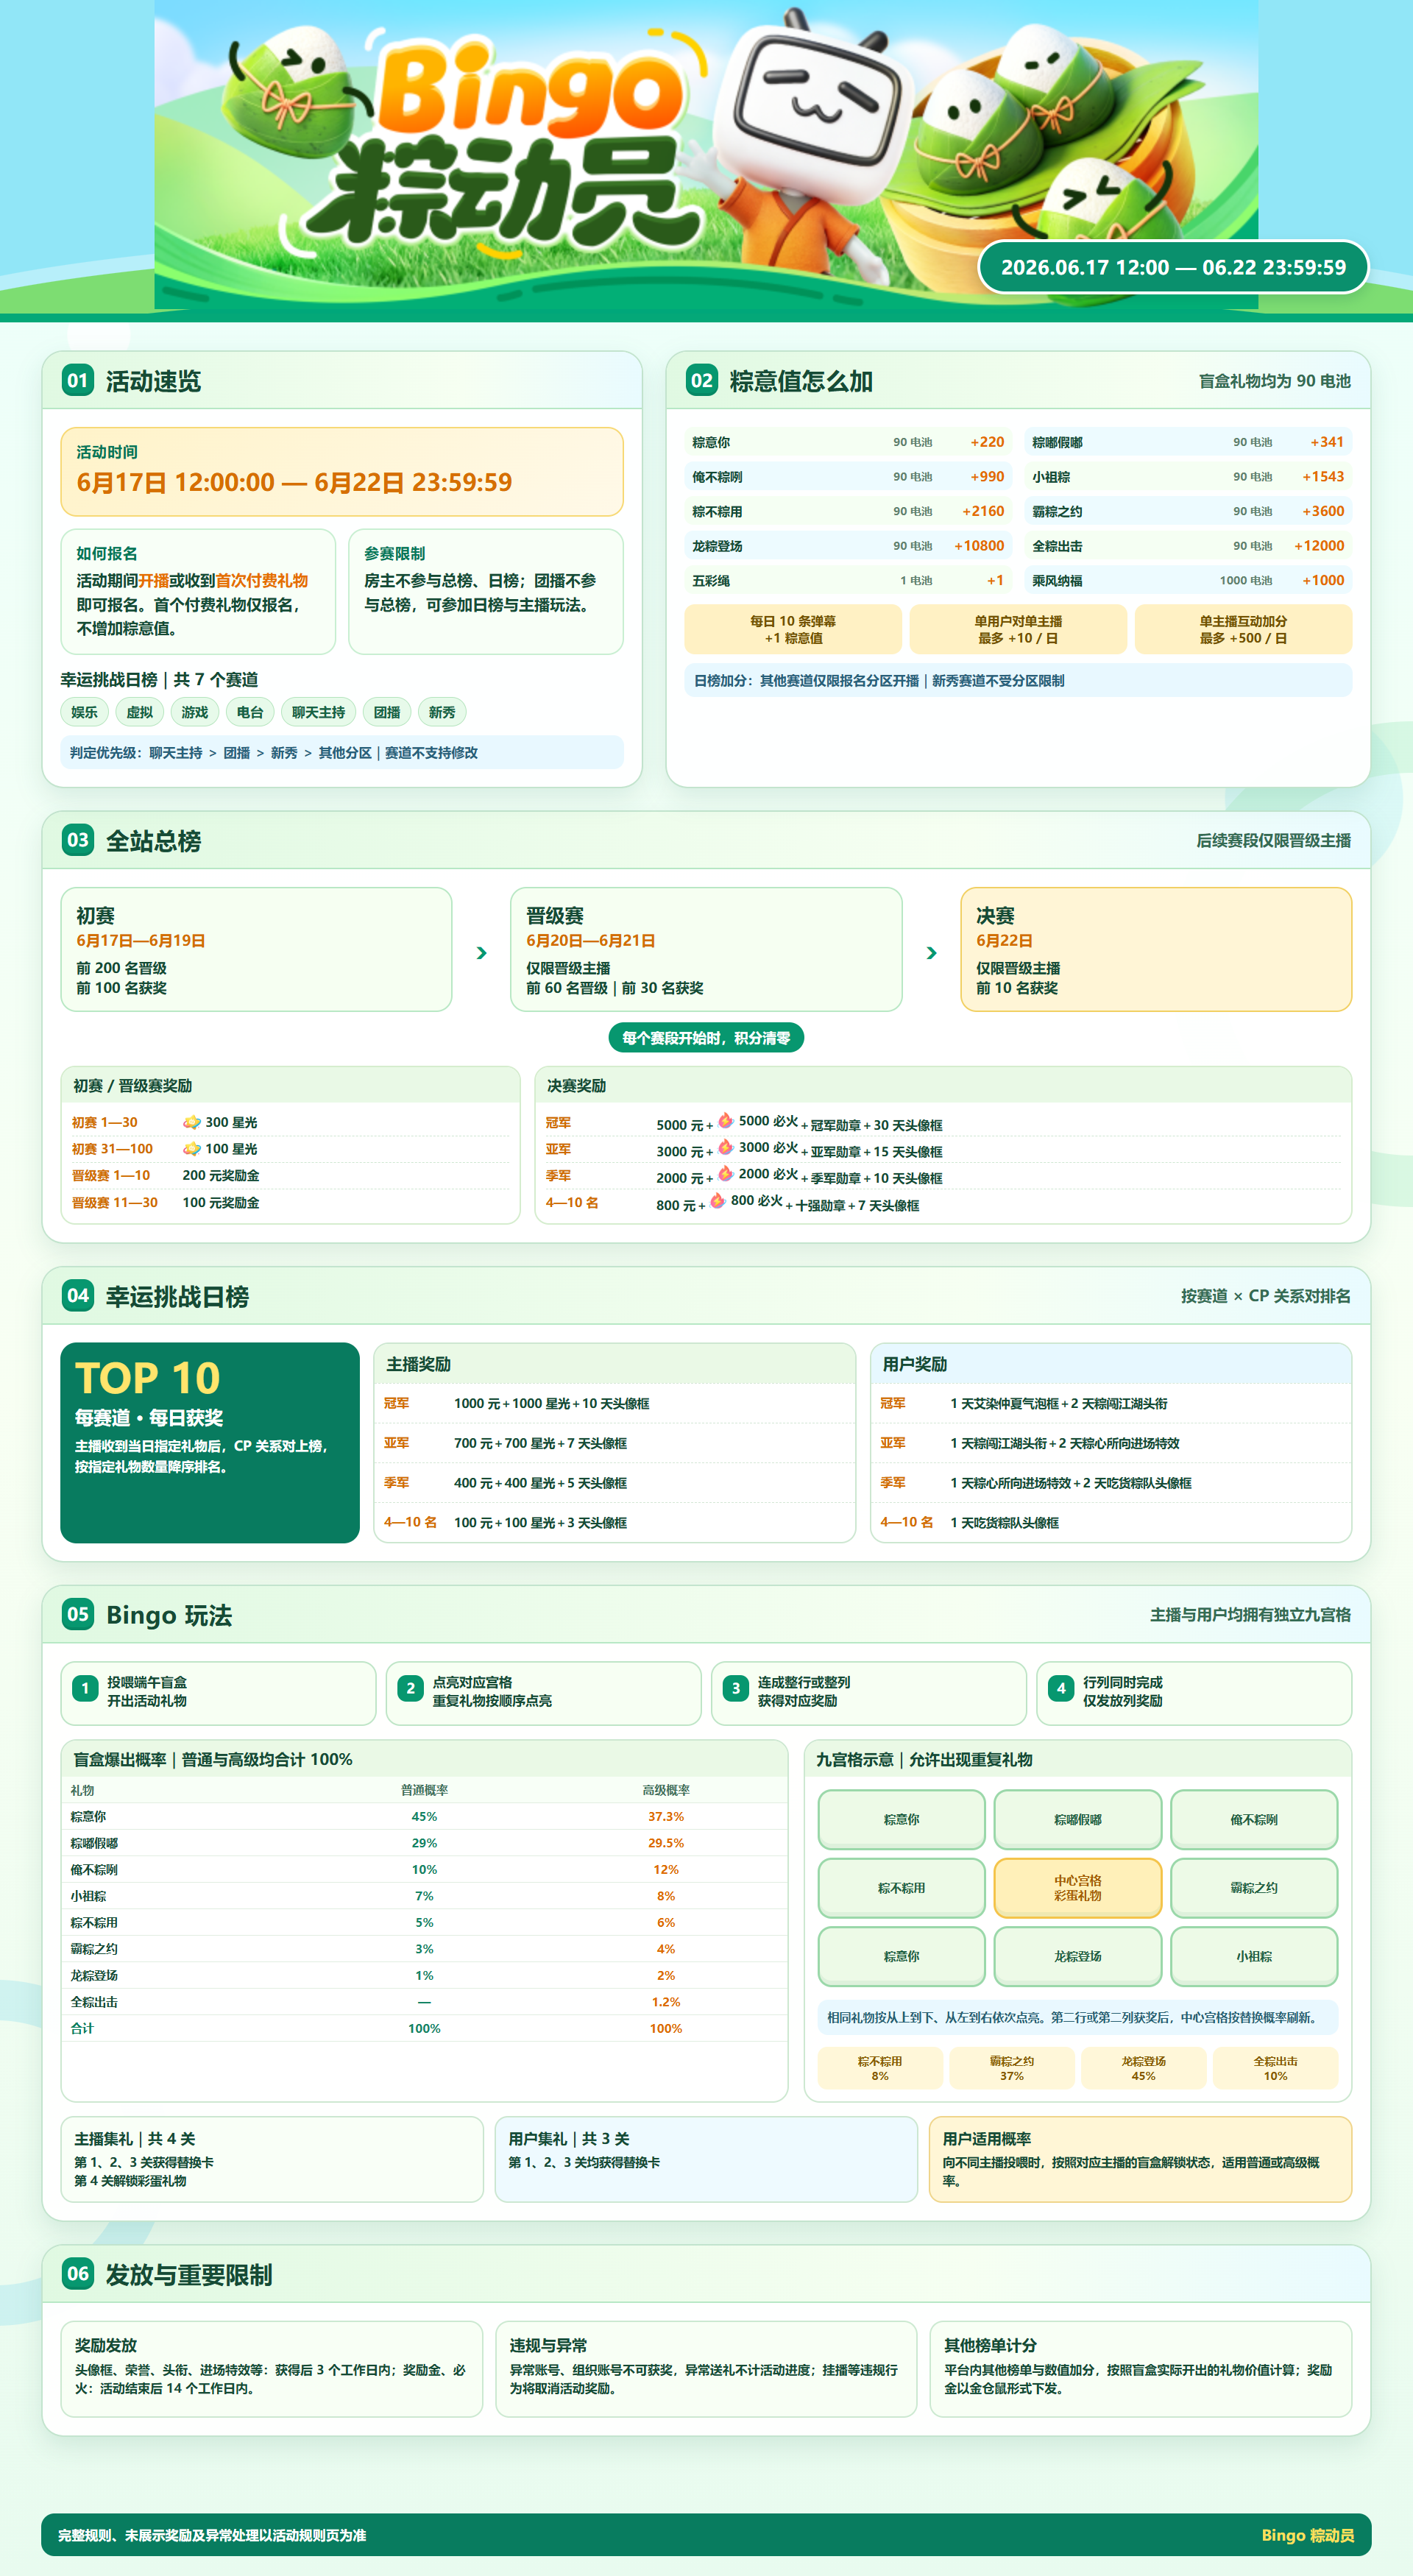Click the 2026.06.17 12:00 date pill
The width and height of the screenshot is (1413, 2576).
click(1173, 267)
